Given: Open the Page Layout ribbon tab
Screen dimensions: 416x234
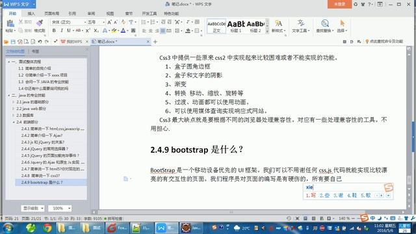Looking at the screenshot, I should tap(51, 14).
